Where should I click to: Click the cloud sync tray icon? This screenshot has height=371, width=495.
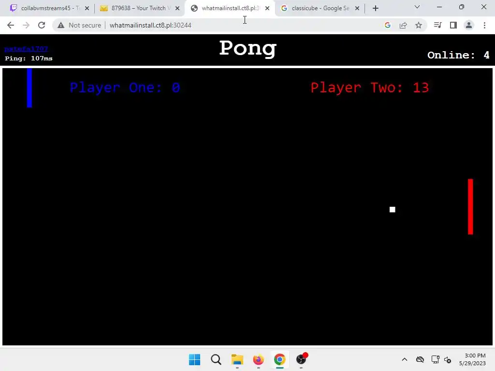pyautogui.click(x=420, y=359)
